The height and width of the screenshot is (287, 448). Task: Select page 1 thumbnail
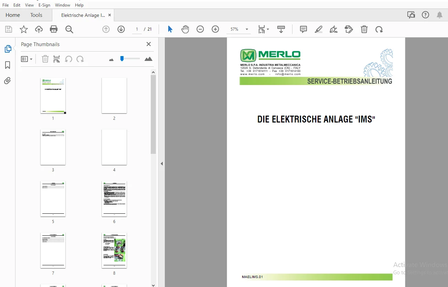[x=53, y=95]
